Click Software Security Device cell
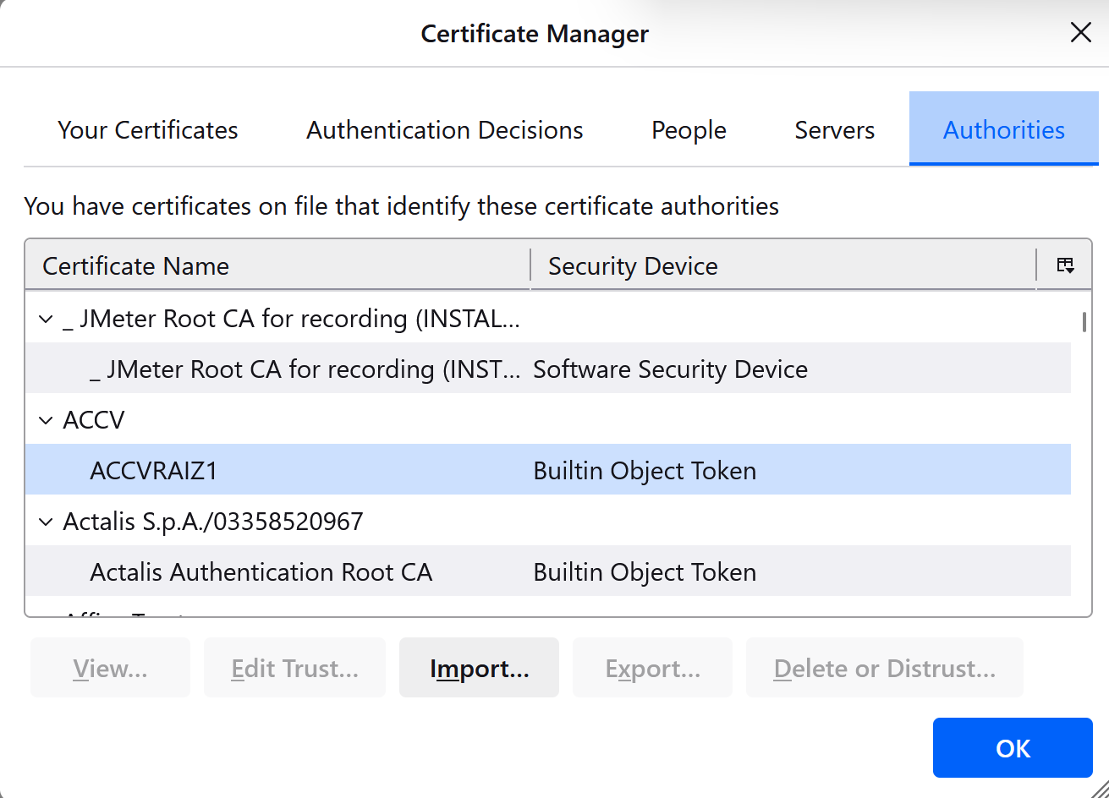This screenshot has height=798, width=1109. click(670, 369)
